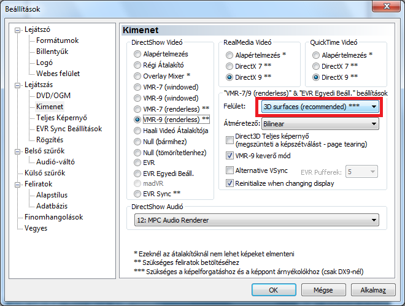The image size is (405, 306).
Task: Select Logó in the settings tree
Action: pyautogui.click(x=44, y=63)
